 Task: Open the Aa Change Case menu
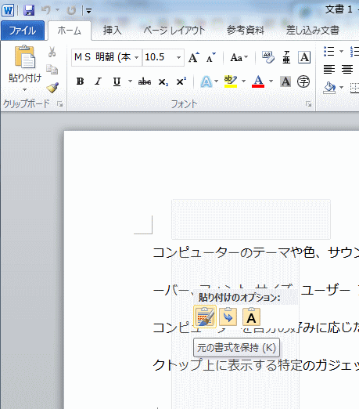click(x=239, y=57)
